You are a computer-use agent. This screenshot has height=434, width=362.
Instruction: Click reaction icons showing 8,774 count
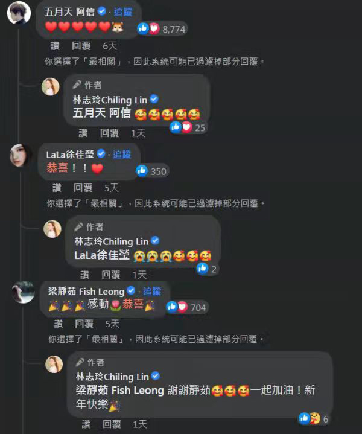coord(162,29)
